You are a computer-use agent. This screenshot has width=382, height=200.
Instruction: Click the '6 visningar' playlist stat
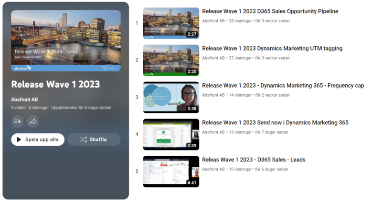point(39,108)
